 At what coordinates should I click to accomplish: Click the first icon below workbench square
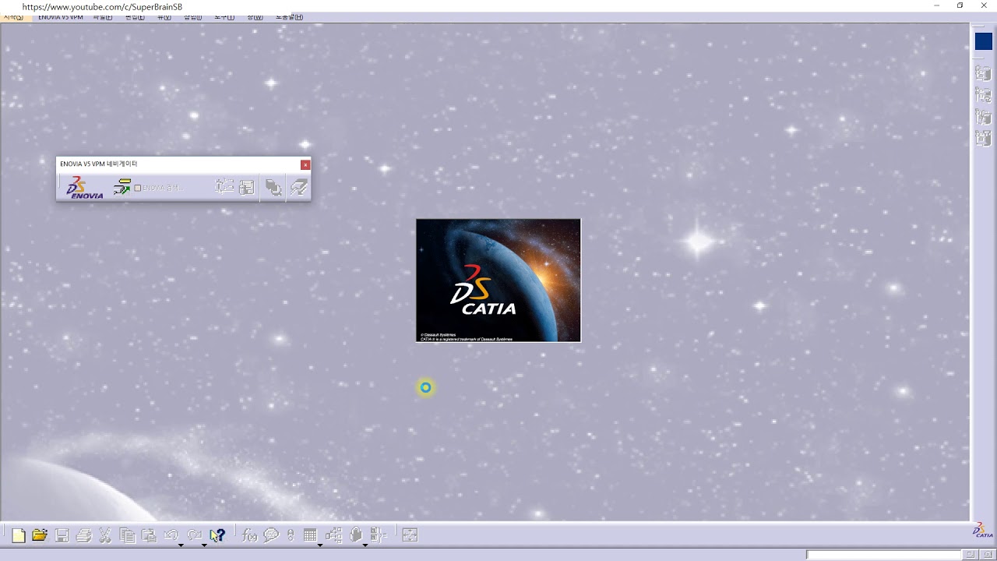[x=984, y=73]
